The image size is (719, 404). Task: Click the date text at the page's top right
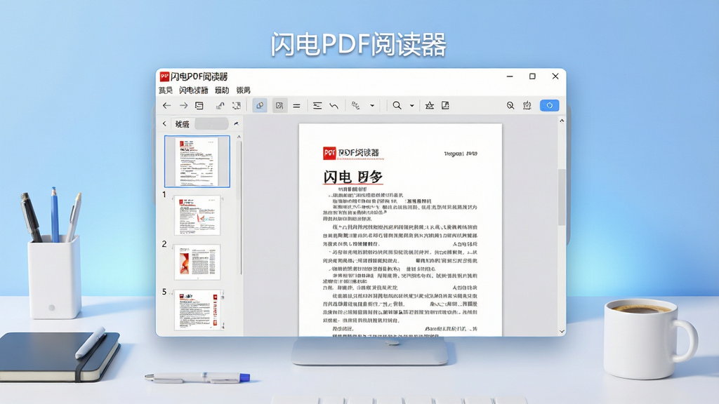[461, 154]
